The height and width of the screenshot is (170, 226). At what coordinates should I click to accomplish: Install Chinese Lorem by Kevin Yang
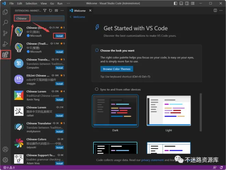(60, 100)
